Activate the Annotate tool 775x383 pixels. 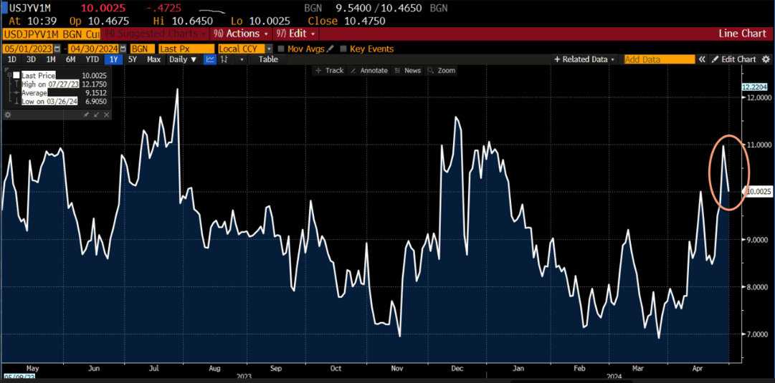(x=369, y=71)
